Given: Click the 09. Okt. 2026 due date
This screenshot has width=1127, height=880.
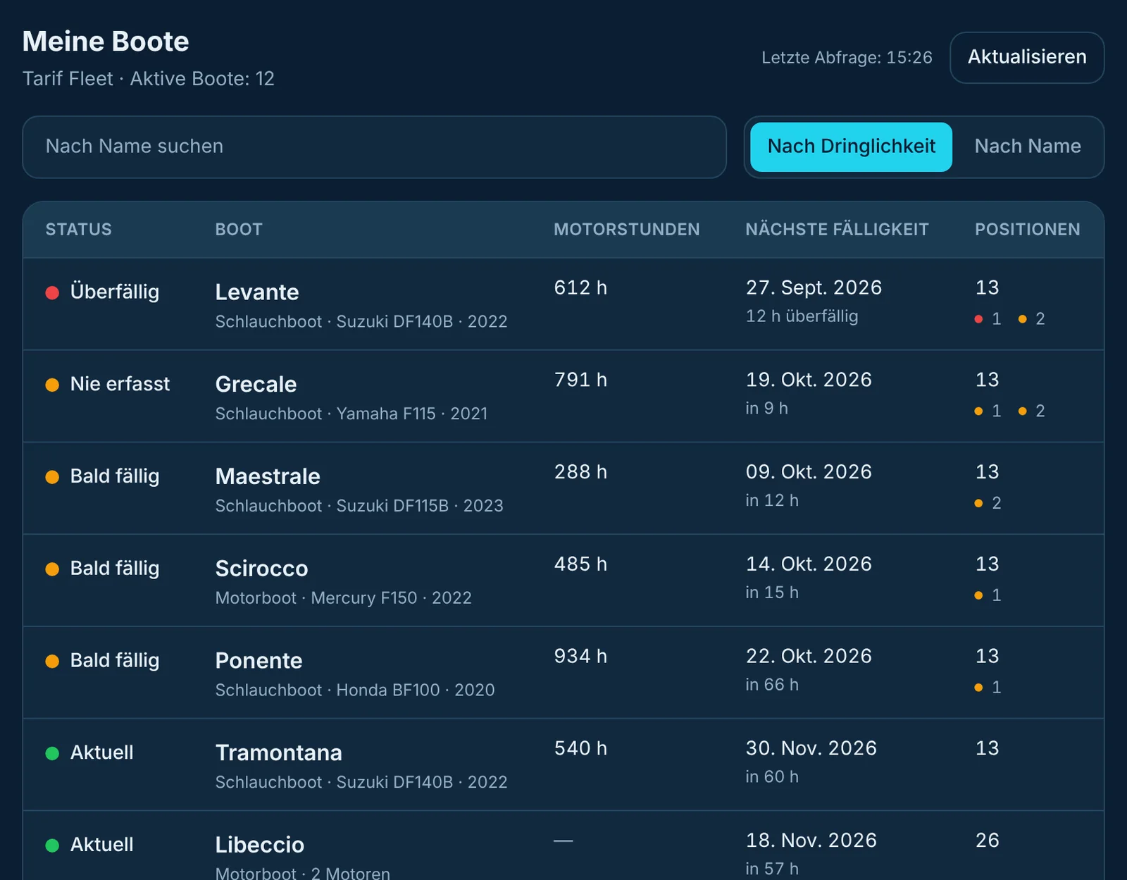Looking at the screenshot, I should pos(809,472).
